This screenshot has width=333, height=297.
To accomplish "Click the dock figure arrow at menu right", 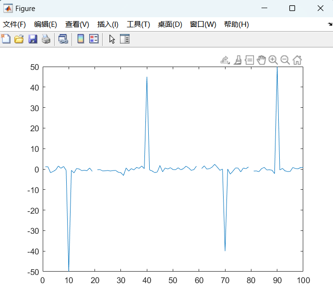I will [330, 24].
